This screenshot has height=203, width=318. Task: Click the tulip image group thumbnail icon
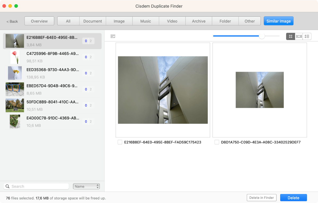(x=15, y=57)
